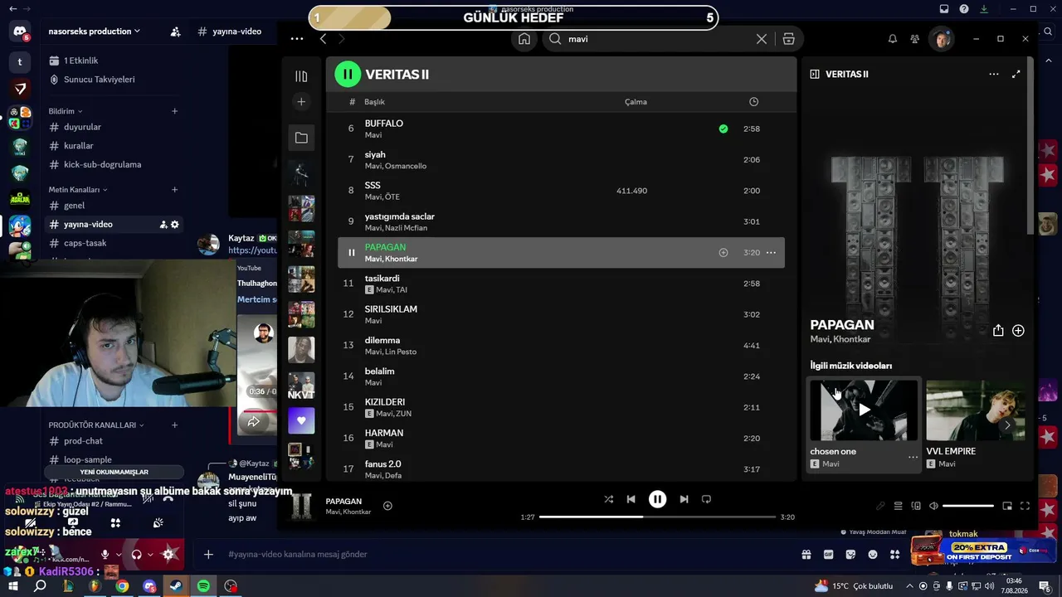Skip to next track

[x=684, y=499]
